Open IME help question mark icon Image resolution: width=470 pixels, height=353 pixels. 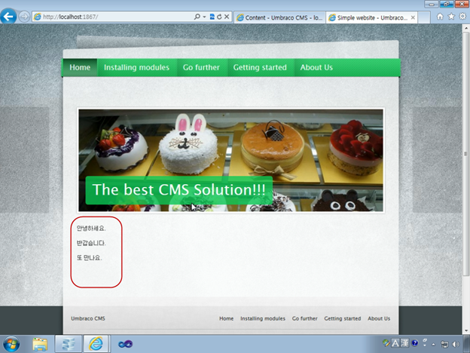coord(415,342)
